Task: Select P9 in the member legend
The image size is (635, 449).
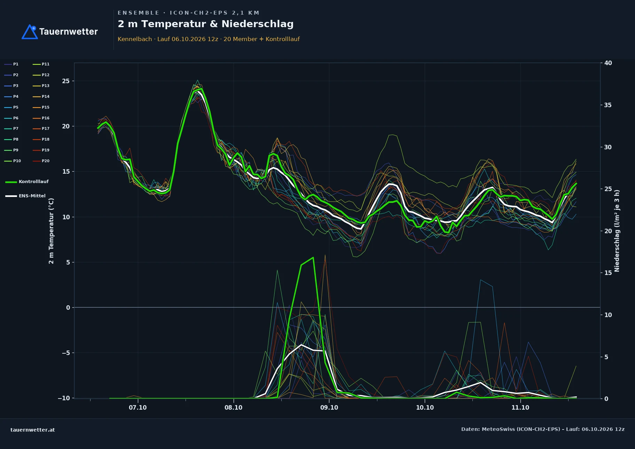Action: click(x=11, y=150)
